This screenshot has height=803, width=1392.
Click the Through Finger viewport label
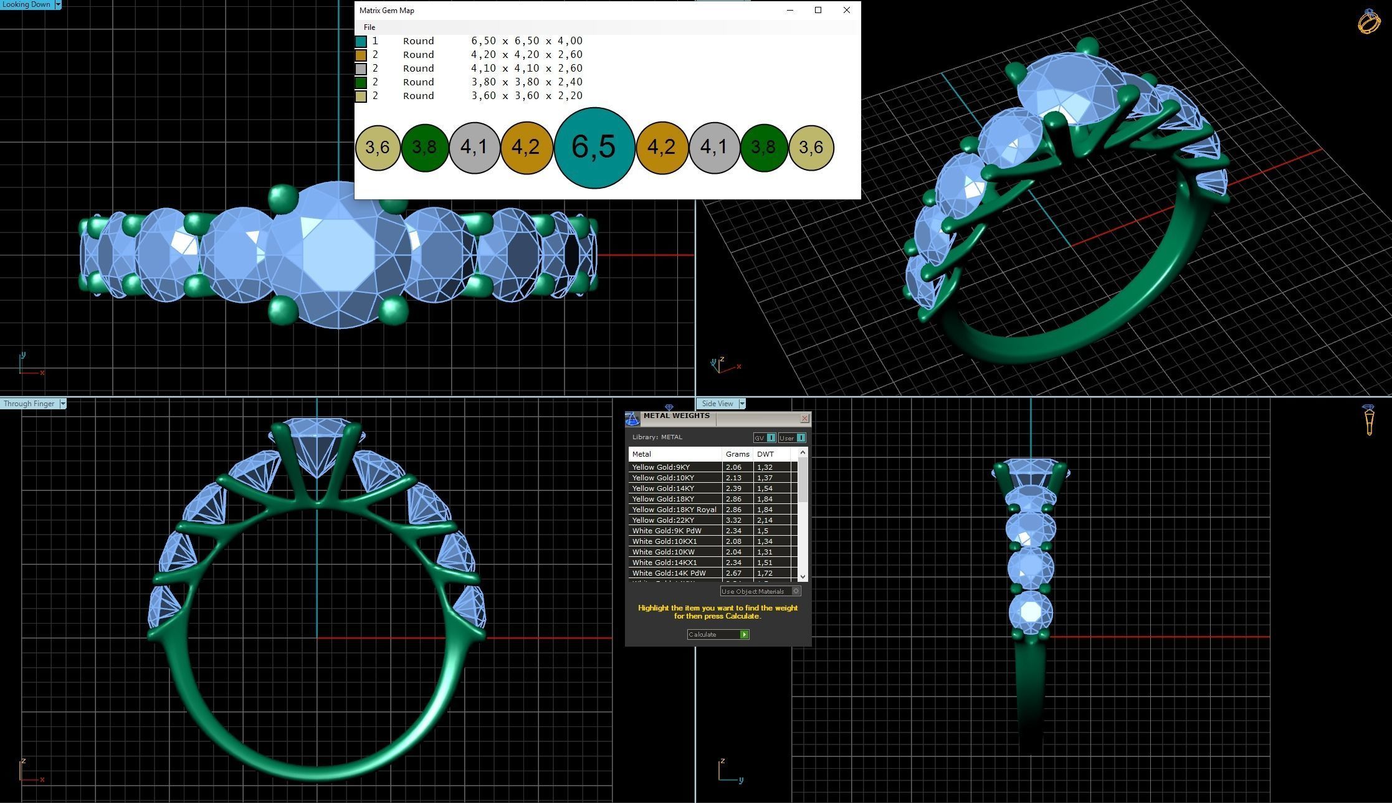[29, 404]
